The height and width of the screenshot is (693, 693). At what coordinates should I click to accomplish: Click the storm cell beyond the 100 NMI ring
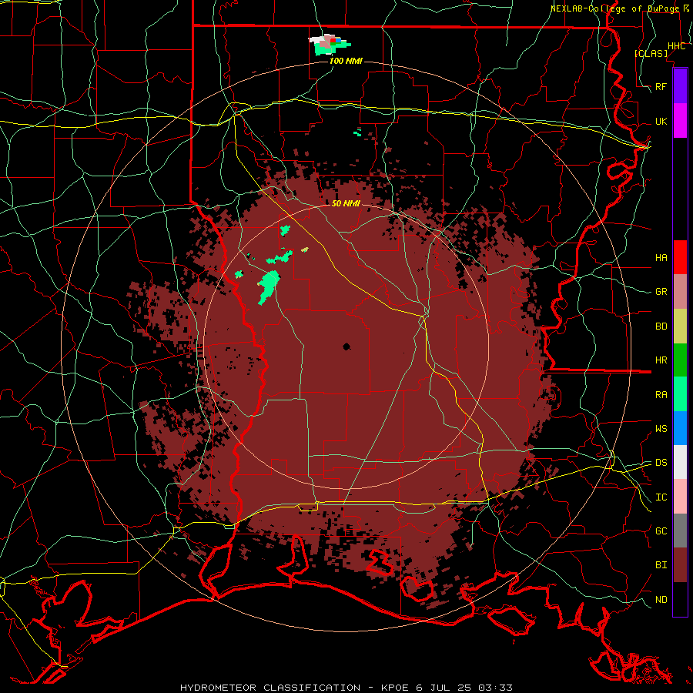(330, 44)
